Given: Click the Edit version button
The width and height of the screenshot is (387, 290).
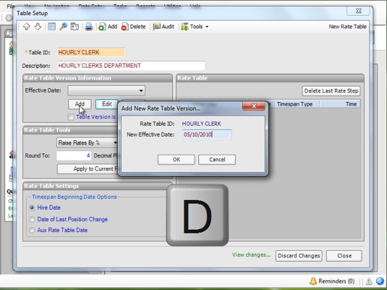Looking at the screenshot, I should coord(106,104).
